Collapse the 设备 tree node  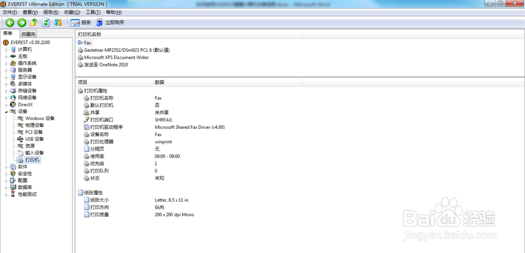[x=6, y=112]
